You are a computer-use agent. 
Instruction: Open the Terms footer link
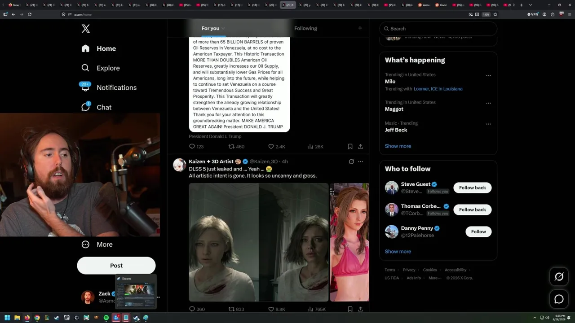click(x=390, y=270)
